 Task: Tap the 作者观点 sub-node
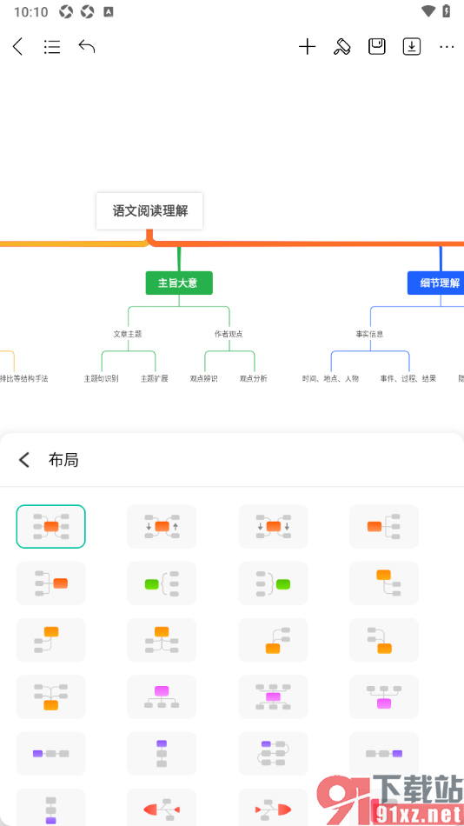tap(229, 334)
